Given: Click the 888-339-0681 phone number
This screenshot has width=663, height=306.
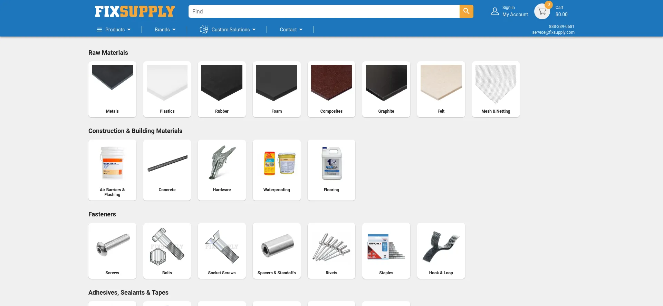Looking at the screenshot, I should click(562, 27).
